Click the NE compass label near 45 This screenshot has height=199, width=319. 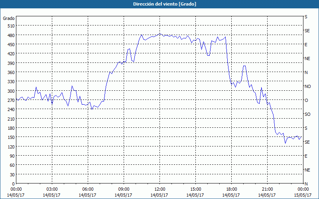point(307,170)
